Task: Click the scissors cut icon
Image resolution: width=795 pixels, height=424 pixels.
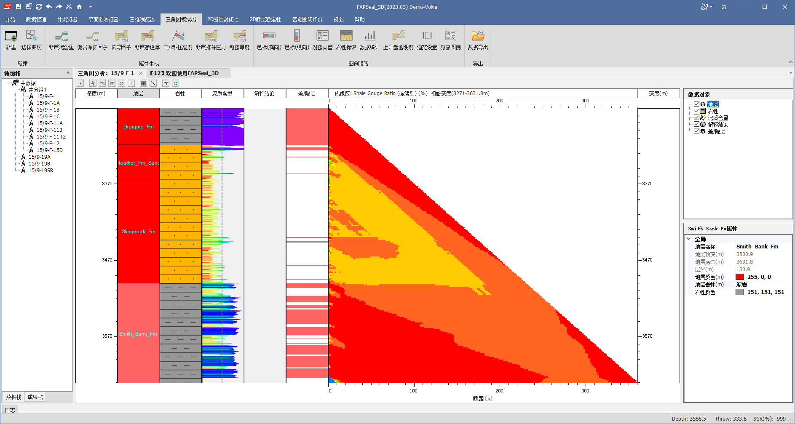Action: click(x=69, y=7)
